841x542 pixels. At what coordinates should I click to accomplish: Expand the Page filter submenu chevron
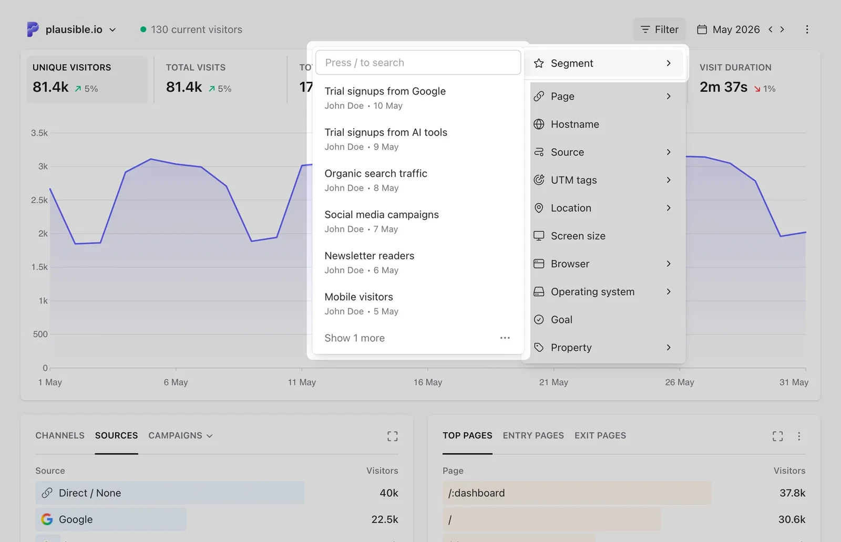[669, 96]
